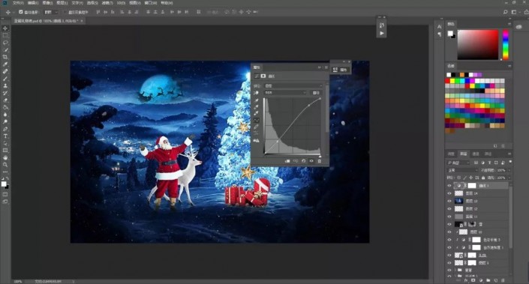Hide the 色彩平衡 1 adjustment layer

coord(449,240)
